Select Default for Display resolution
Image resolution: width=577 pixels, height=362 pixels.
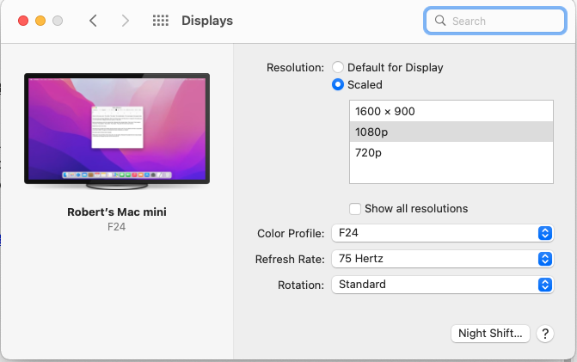point(338,67)
